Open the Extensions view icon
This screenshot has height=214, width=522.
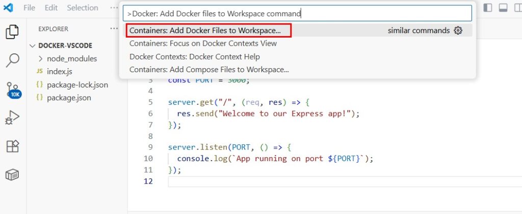[12, 147]
